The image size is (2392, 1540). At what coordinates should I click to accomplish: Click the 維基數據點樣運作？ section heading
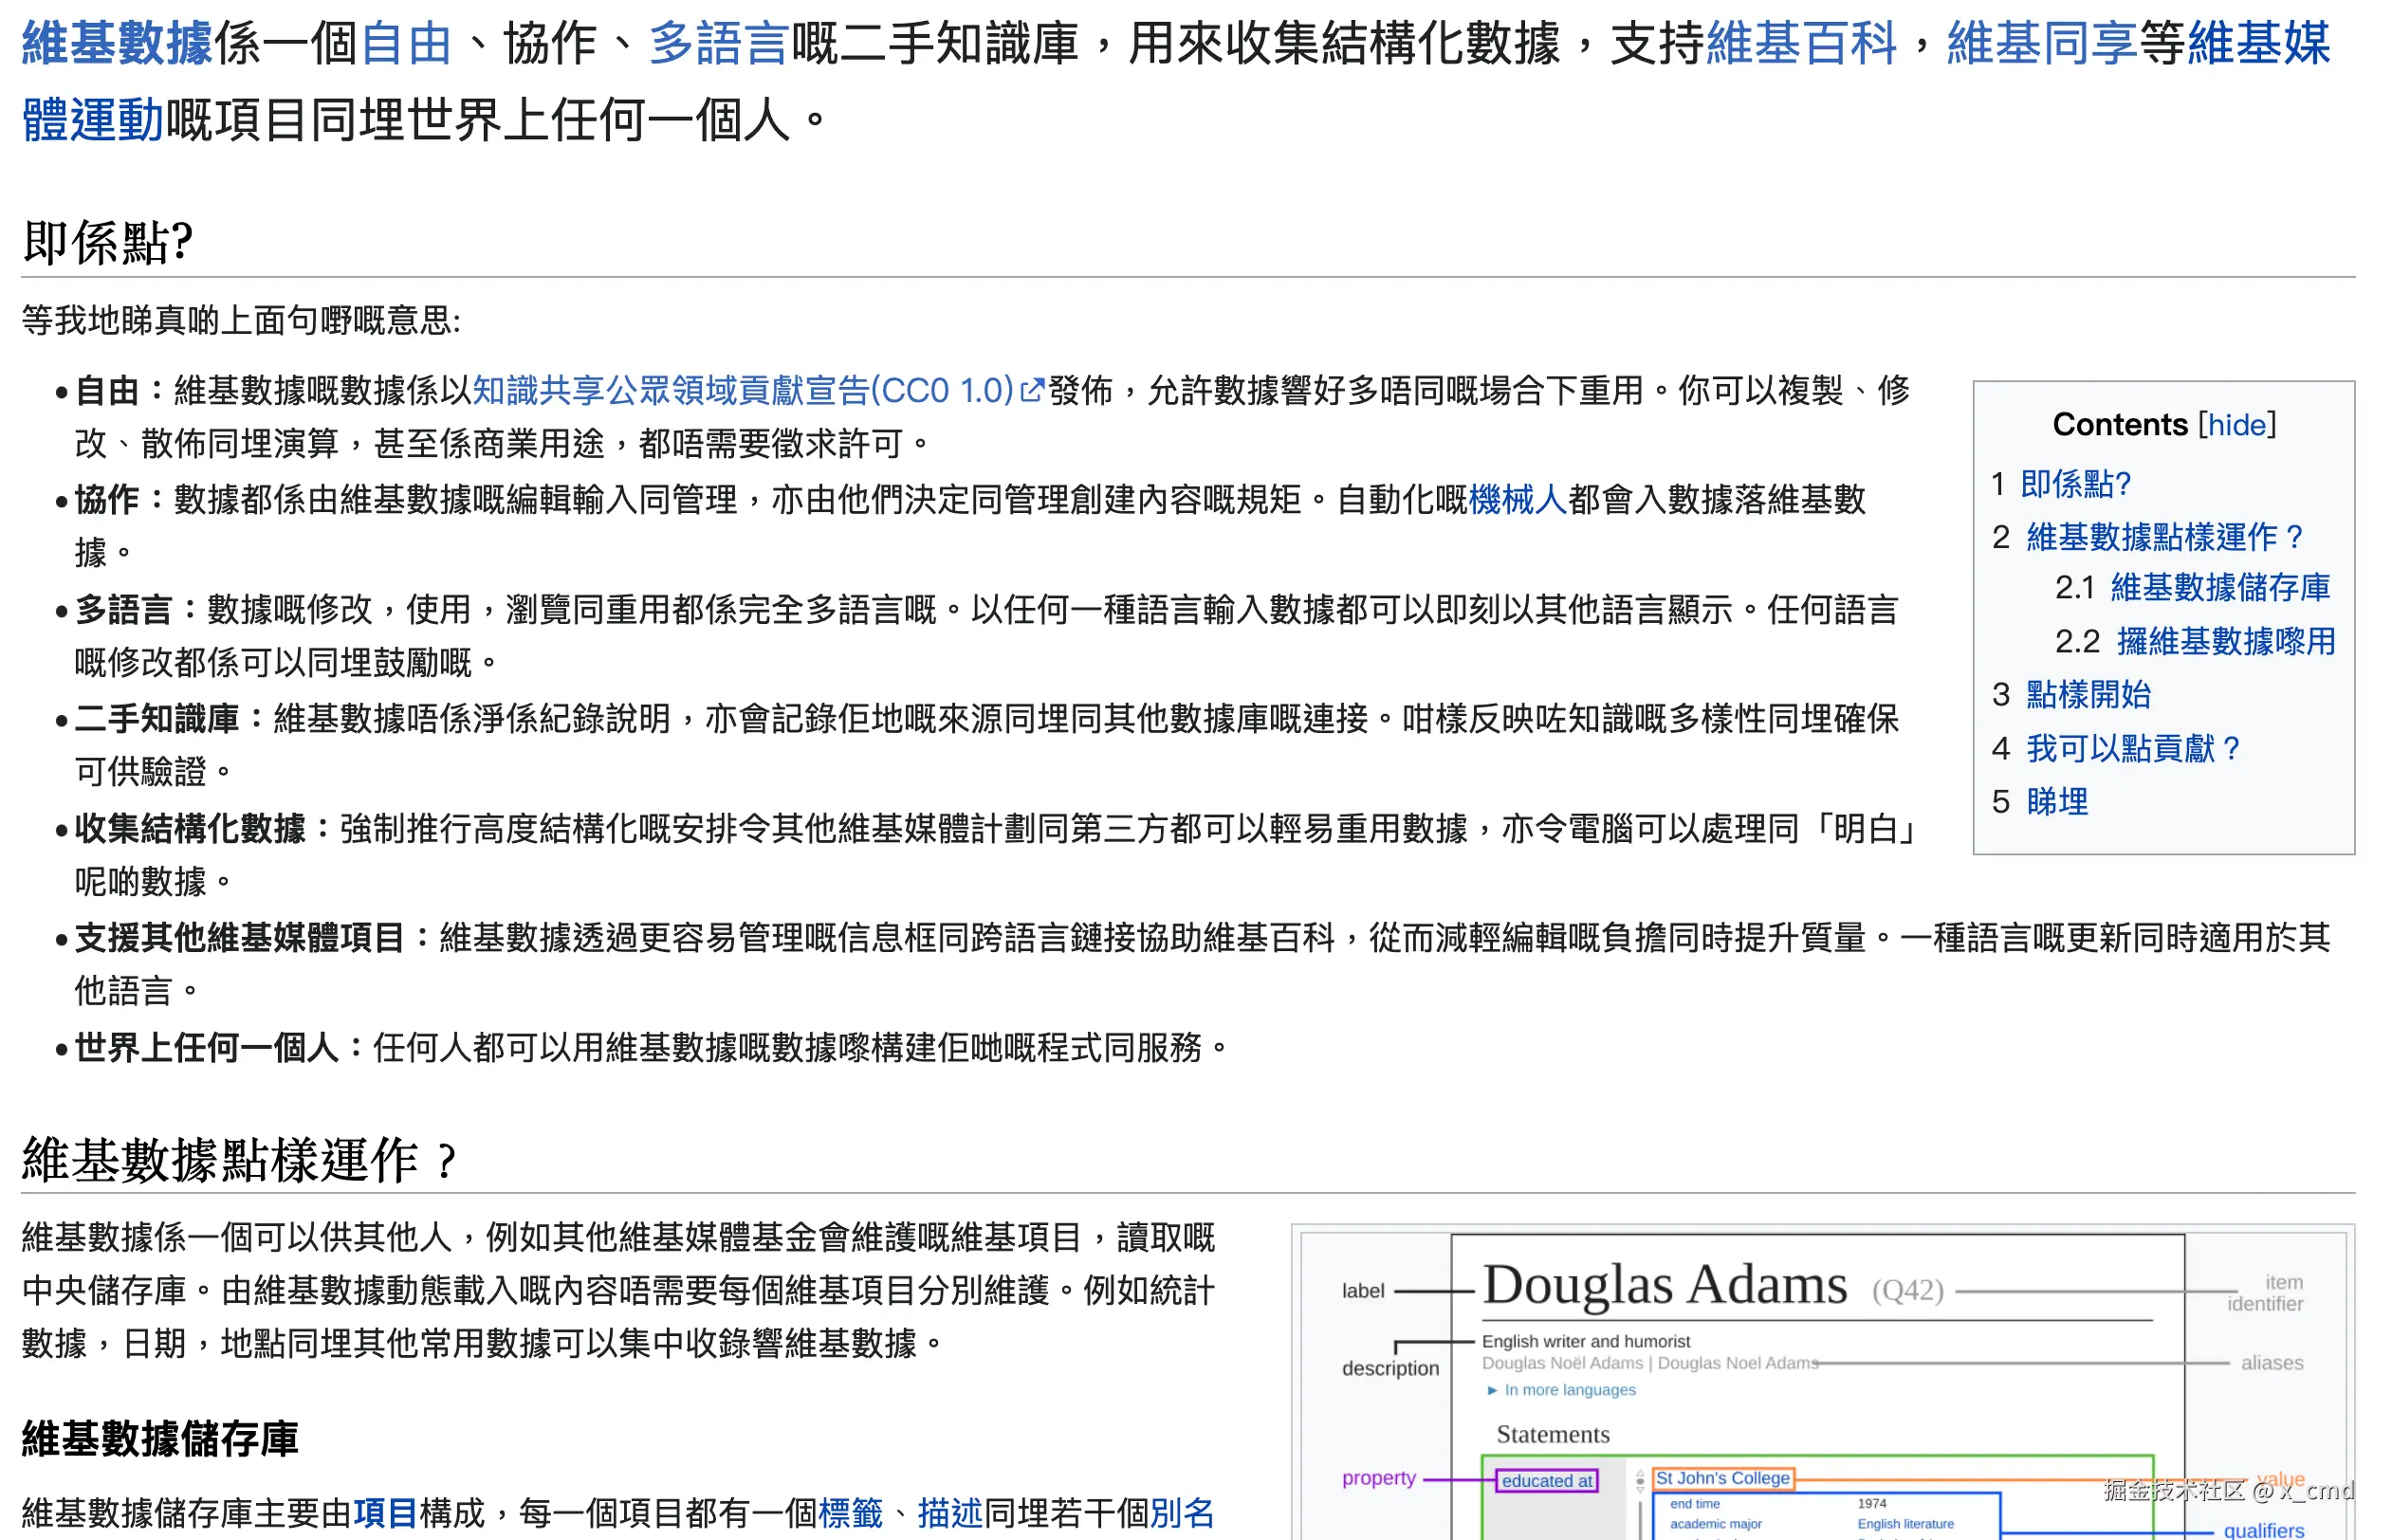(240, 1160)
